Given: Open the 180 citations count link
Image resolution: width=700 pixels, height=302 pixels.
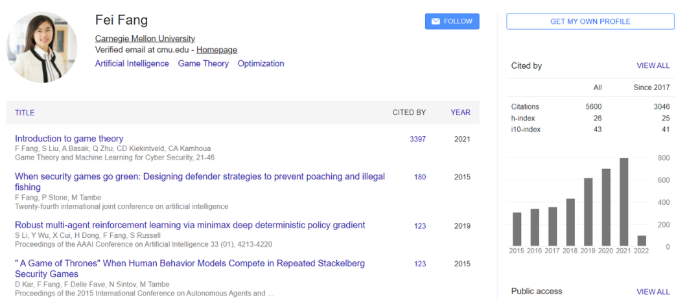Looking at the screenshot, I should click(420, 177).
